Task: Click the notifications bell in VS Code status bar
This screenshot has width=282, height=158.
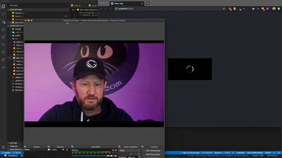Action: (279, 153)
